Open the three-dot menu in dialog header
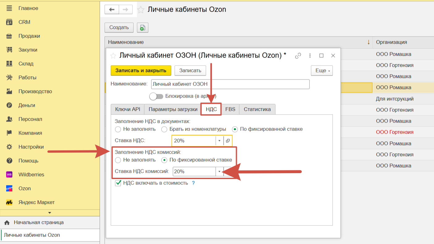Screen dimensions: 434x244 point(310,56)
